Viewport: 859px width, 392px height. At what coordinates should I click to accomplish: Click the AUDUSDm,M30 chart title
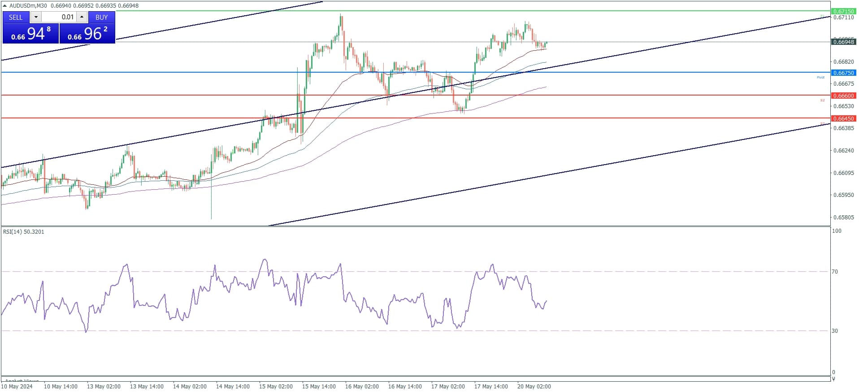click(29, 5)
